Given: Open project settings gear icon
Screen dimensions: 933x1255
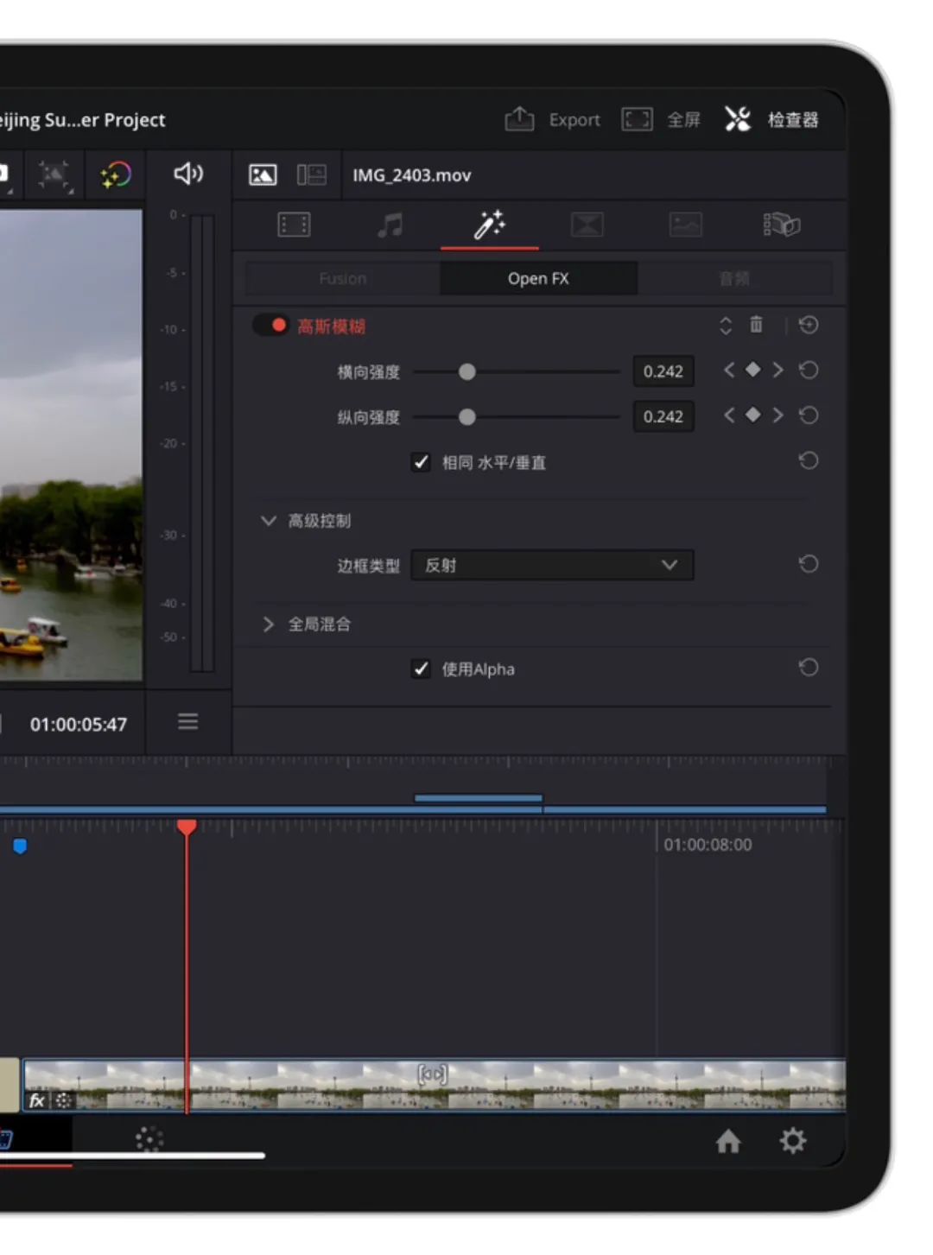Looking at the screenshot, I should tap(793, 1141).
